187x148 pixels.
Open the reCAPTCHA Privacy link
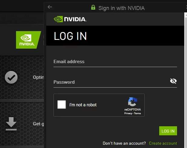[128, 113]
